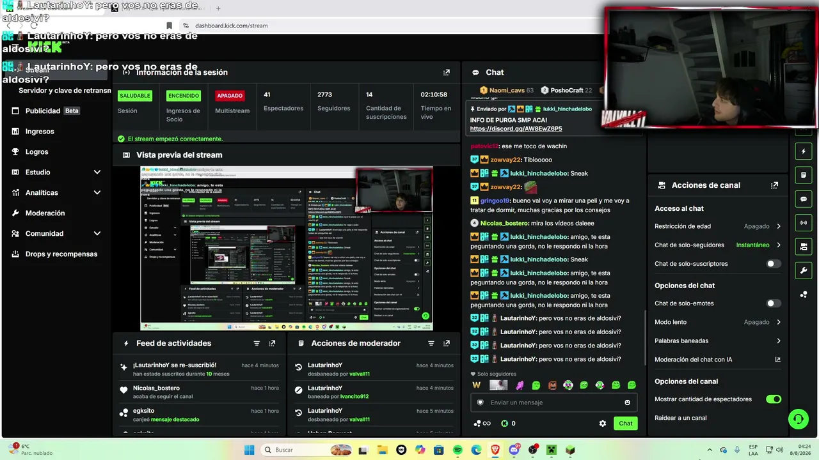Open Palabras baneadas settings

tap(718, 341)
